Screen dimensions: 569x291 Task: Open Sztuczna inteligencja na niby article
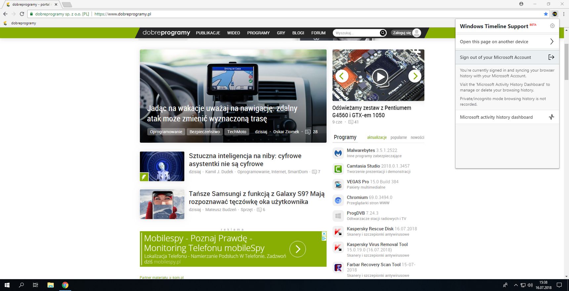[245, 160]
